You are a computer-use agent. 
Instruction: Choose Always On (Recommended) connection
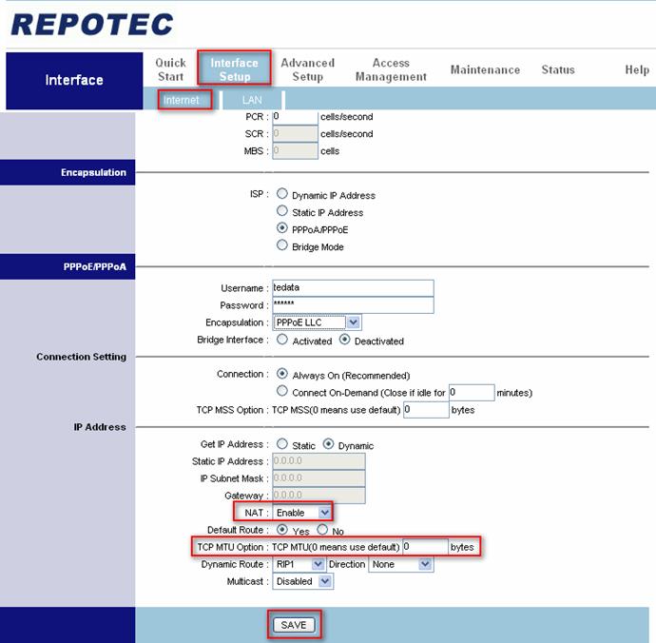282,374
